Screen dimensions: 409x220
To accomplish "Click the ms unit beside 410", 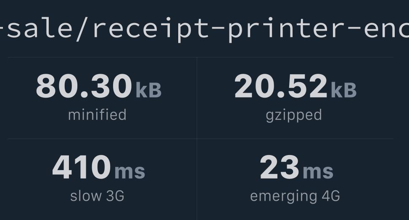I will [x=129, y=171].
